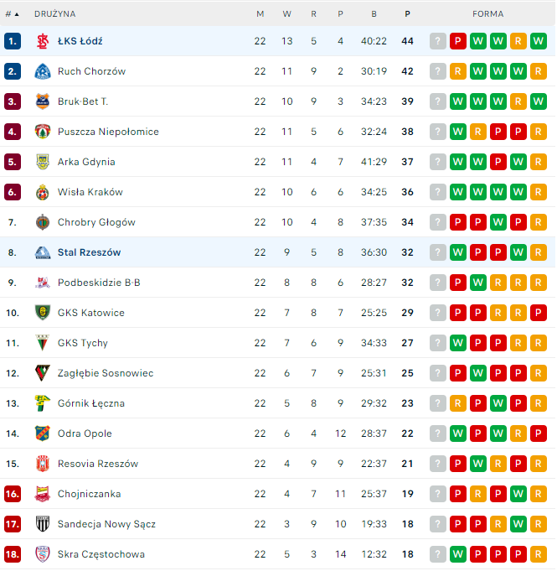The image size is (557, 571).
Task: Click the ŁKS Łódź club crest
Action: click(x=43, y=41)
